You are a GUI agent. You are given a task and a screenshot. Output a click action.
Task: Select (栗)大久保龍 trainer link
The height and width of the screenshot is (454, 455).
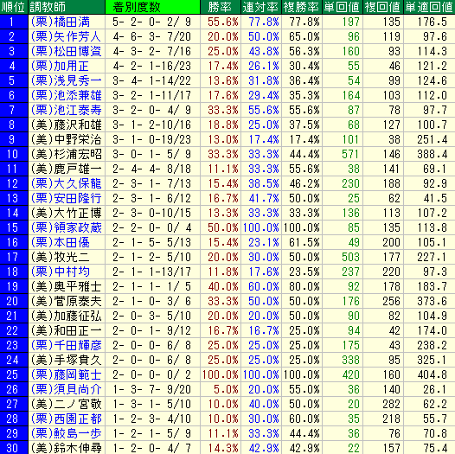coord(66,183)
